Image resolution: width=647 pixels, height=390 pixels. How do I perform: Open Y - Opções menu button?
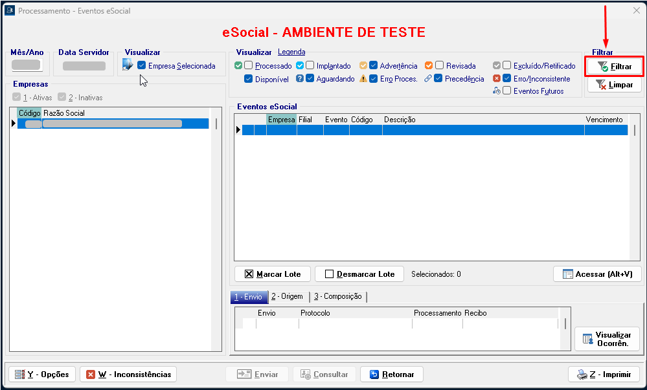coord(41,374)
